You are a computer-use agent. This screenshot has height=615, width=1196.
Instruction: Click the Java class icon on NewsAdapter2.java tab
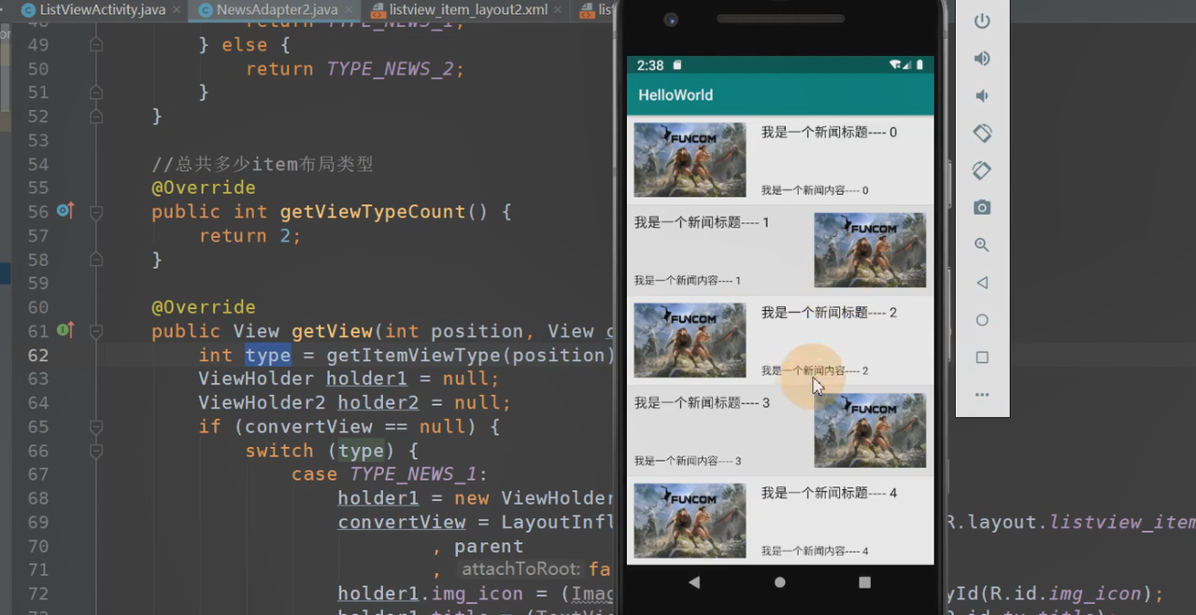click(205, 10)
